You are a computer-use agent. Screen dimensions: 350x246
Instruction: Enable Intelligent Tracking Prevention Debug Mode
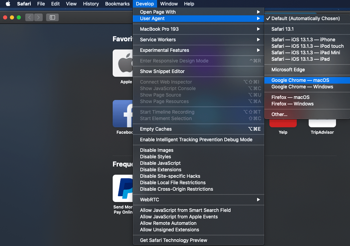pyautogui.click(x=198, y=140)
